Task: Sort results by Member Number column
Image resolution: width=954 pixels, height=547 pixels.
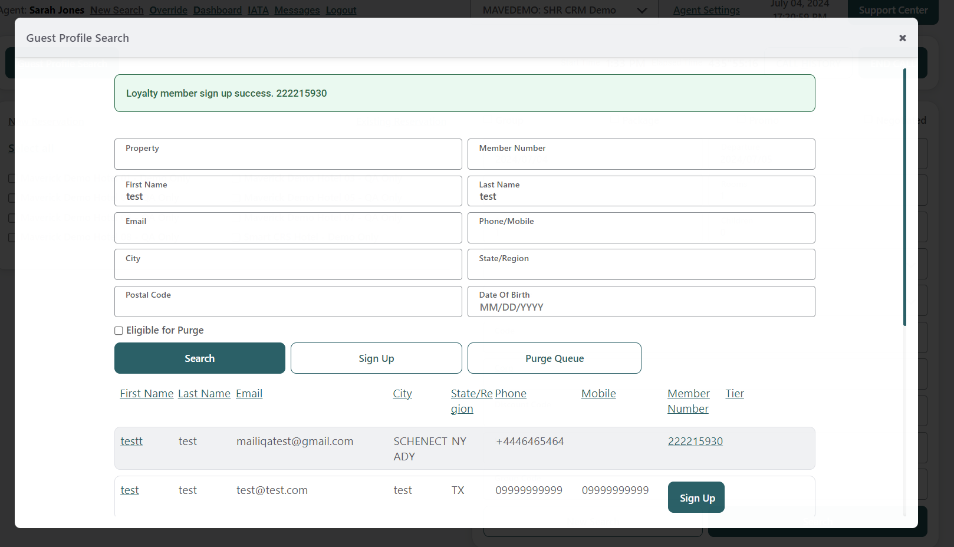Action: [x=689, y=401]
